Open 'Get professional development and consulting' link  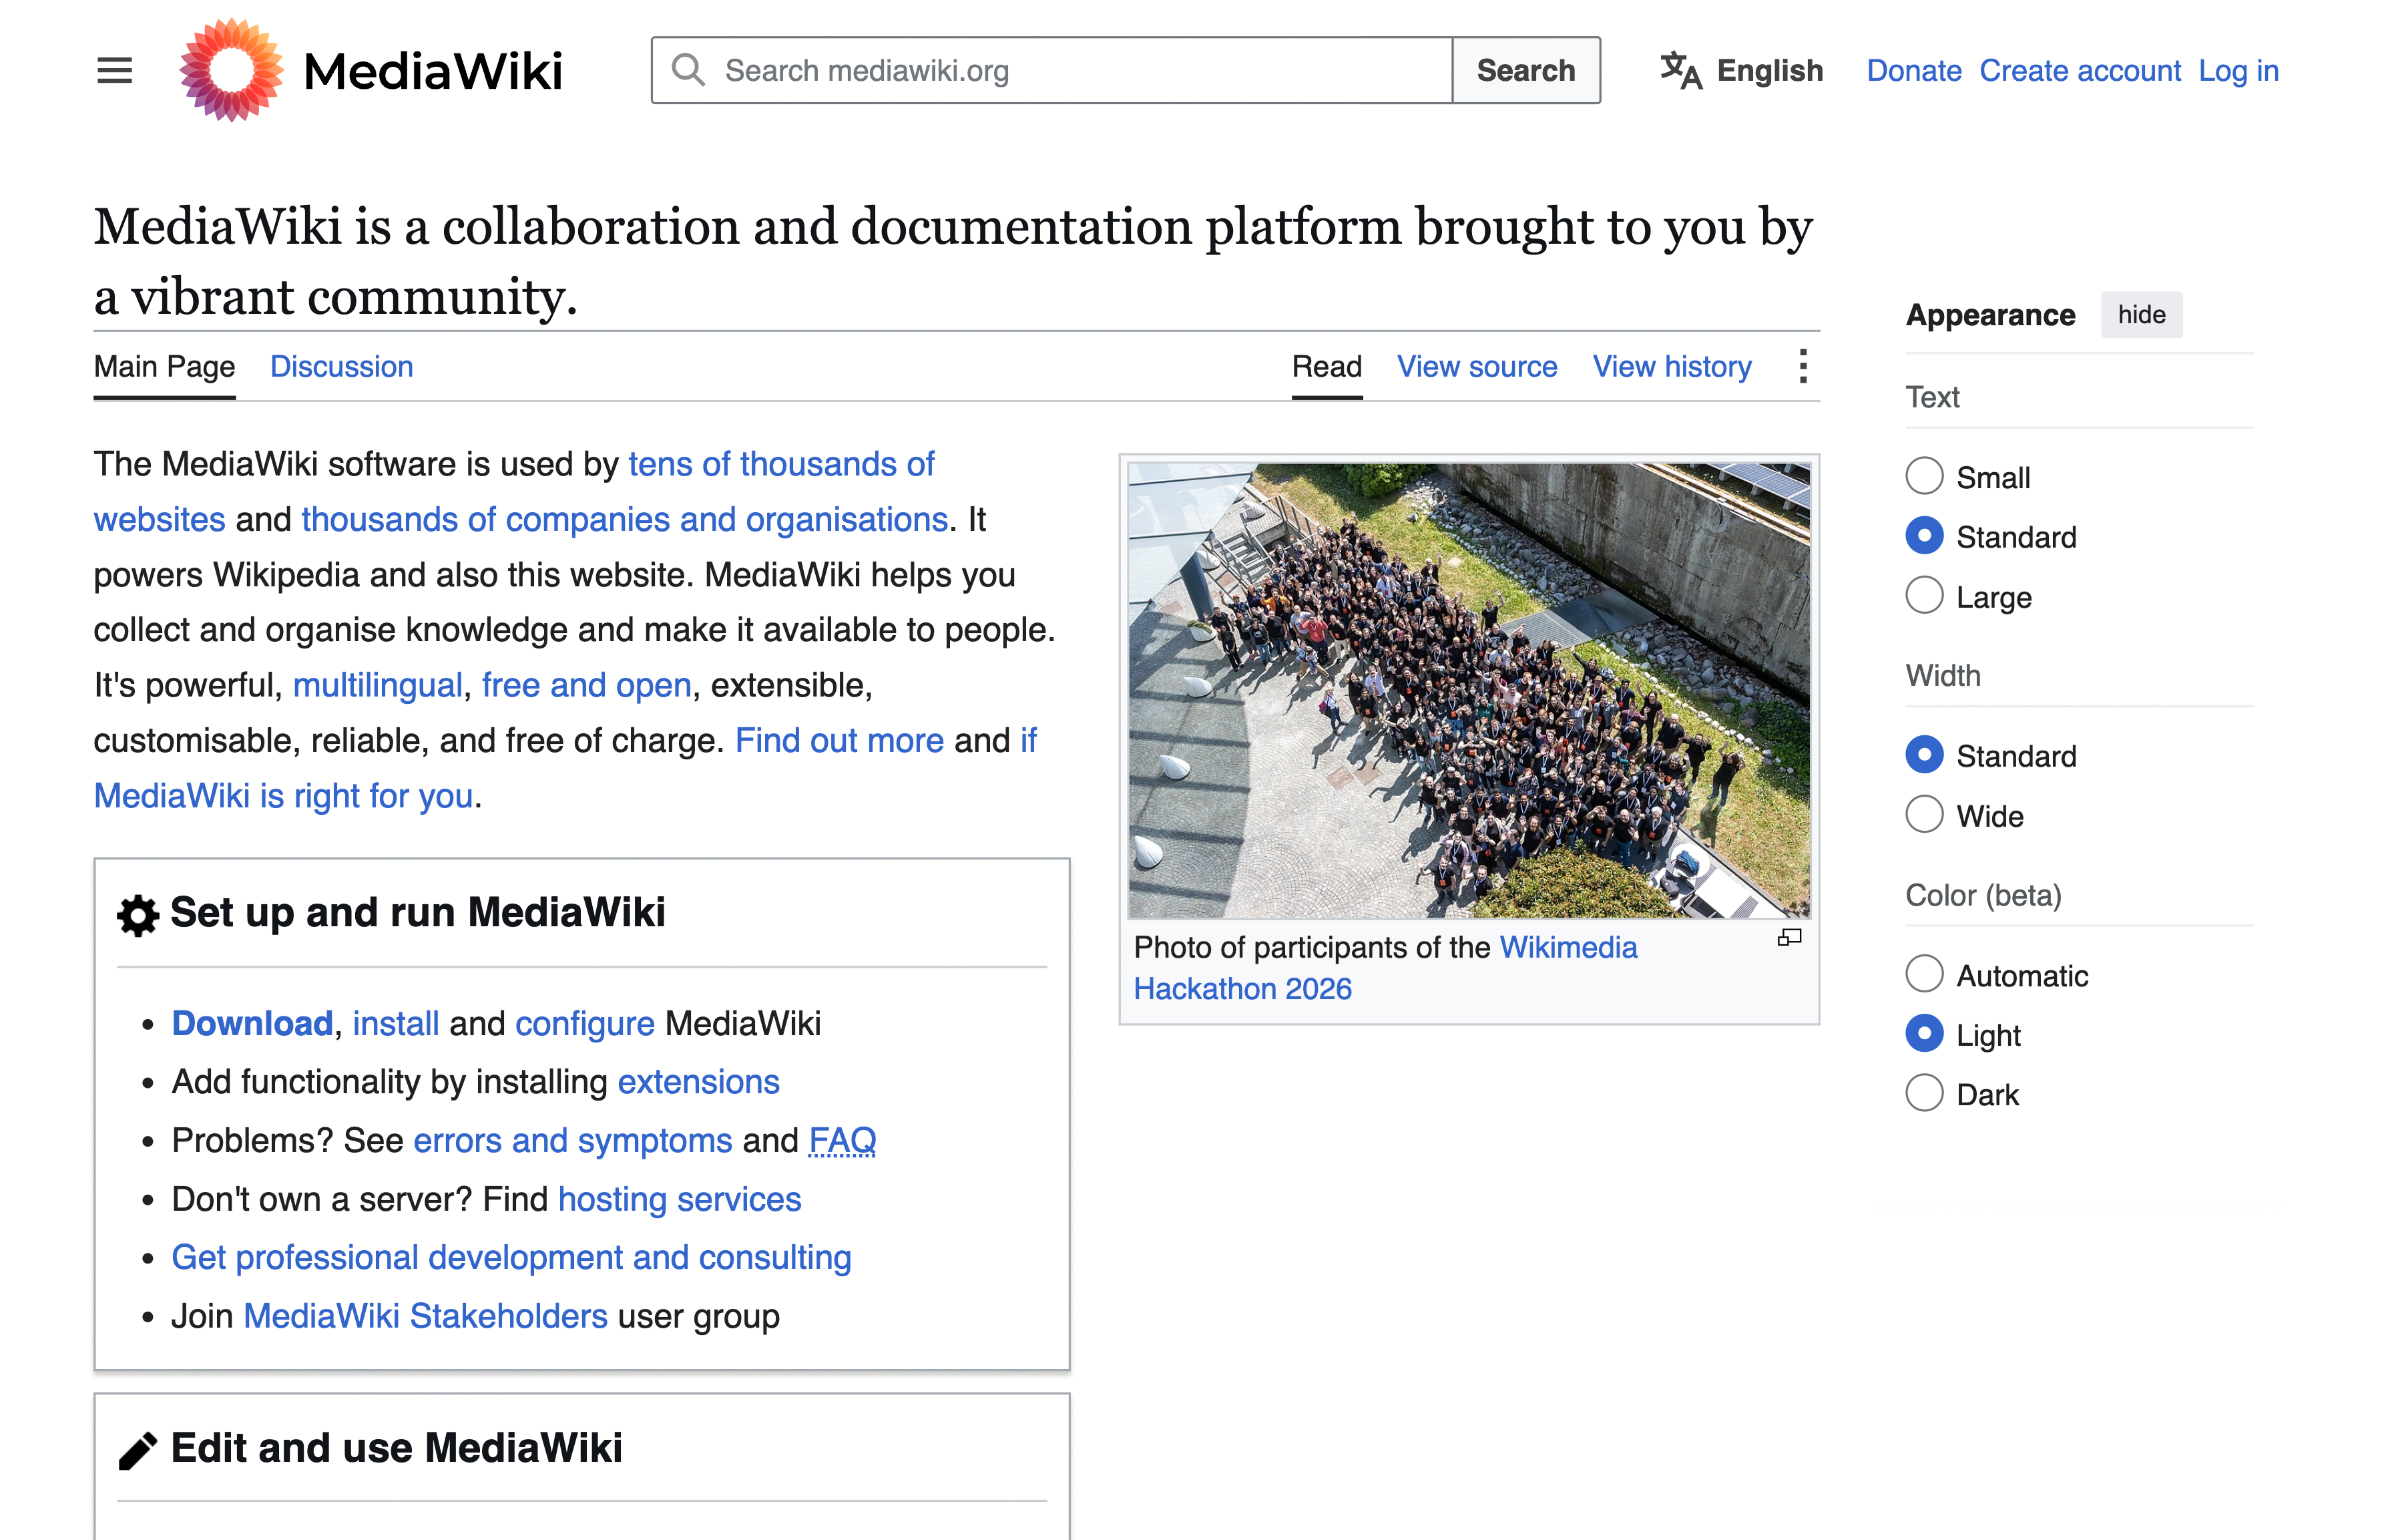click(x=511, y=1258)
